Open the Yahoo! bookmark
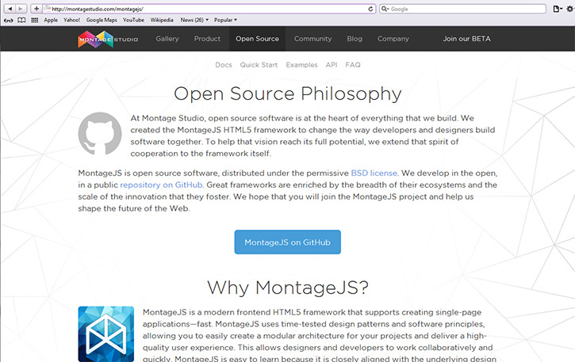The width and height of the screenshot is (575, 362). [72, 20]
